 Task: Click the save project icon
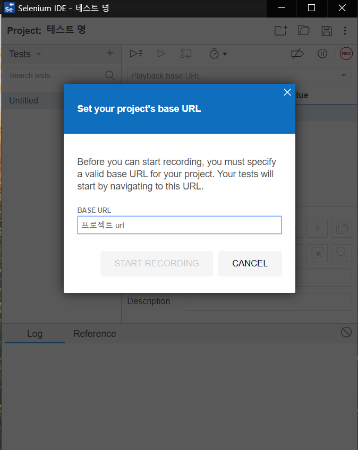click(x=327, y=31)
